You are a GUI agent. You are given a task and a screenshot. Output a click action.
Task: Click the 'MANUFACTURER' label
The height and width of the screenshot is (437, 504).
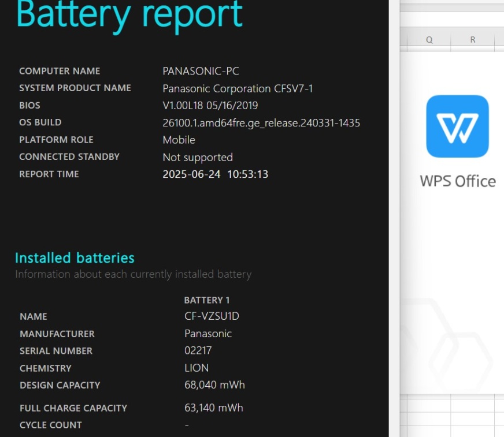coord(57,334)
